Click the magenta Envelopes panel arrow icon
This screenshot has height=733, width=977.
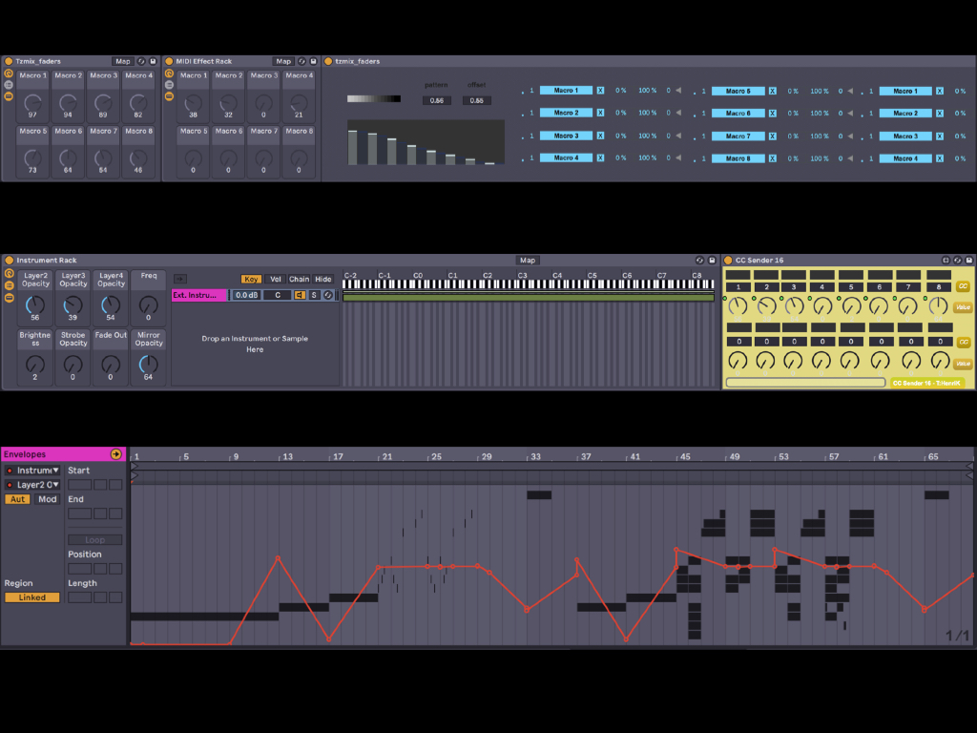[x=116, y=454]
